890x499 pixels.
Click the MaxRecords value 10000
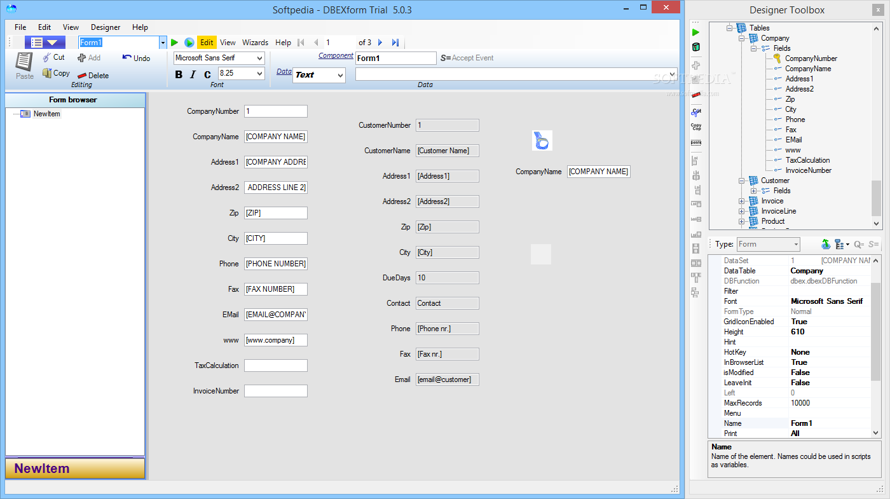[830, 403]
